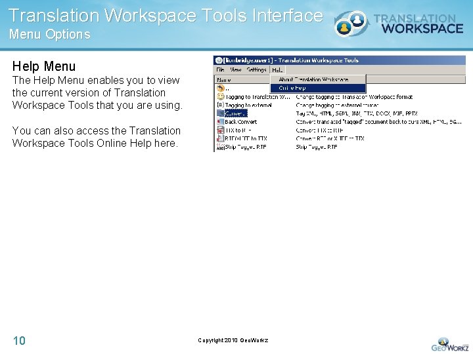Select the 'Back Convert' row name
Viewport: 473px width, 354px height.
240,122
